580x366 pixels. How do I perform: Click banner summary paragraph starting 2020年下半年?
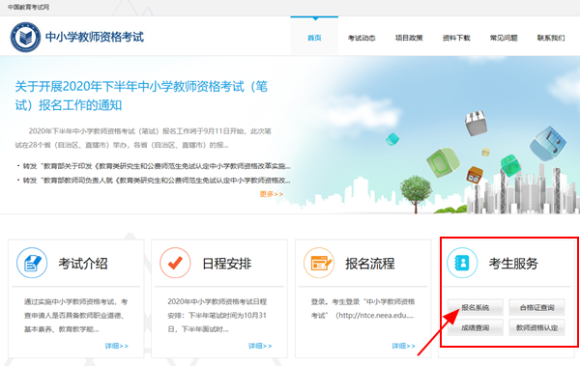pyautogui.click(x=143, y=138)
